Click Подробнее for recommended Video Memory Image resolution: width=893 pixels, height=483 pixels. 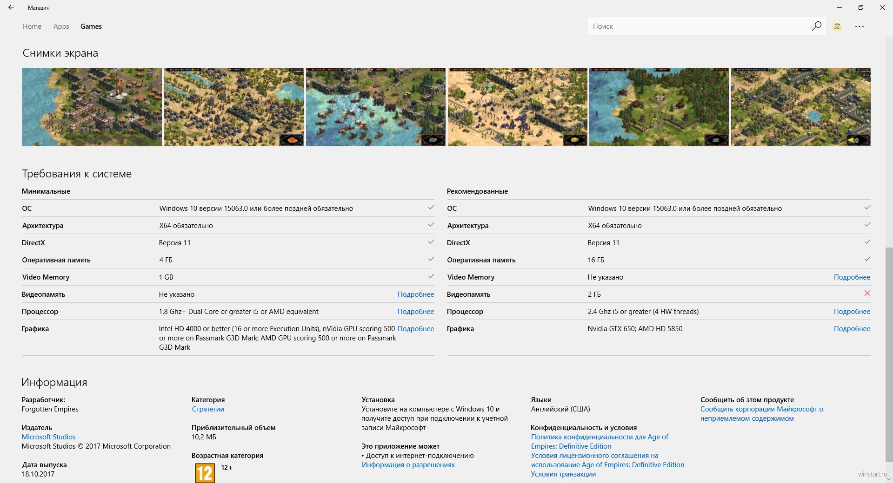point(852,277)
